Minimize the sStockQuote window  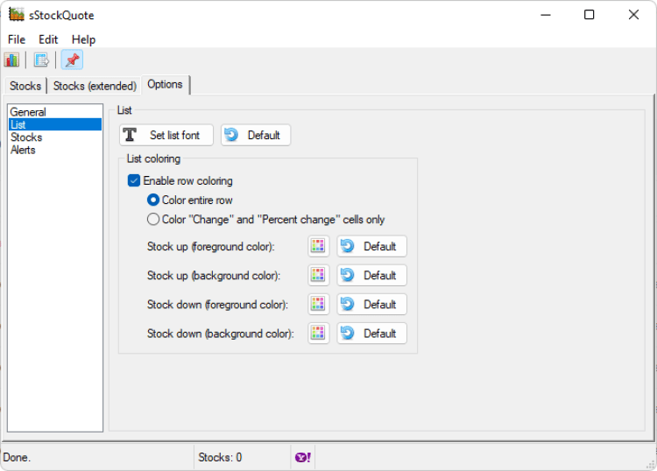[x=546, y=15]
